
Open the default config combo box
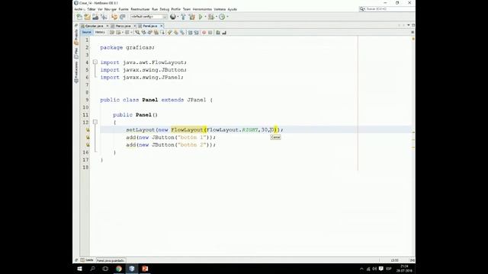click(x=149, y=17)
